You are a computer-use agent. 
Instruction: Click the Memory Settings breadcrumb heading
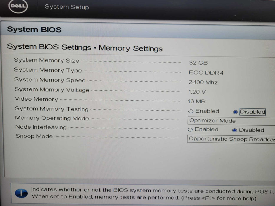tap(131, 48)
